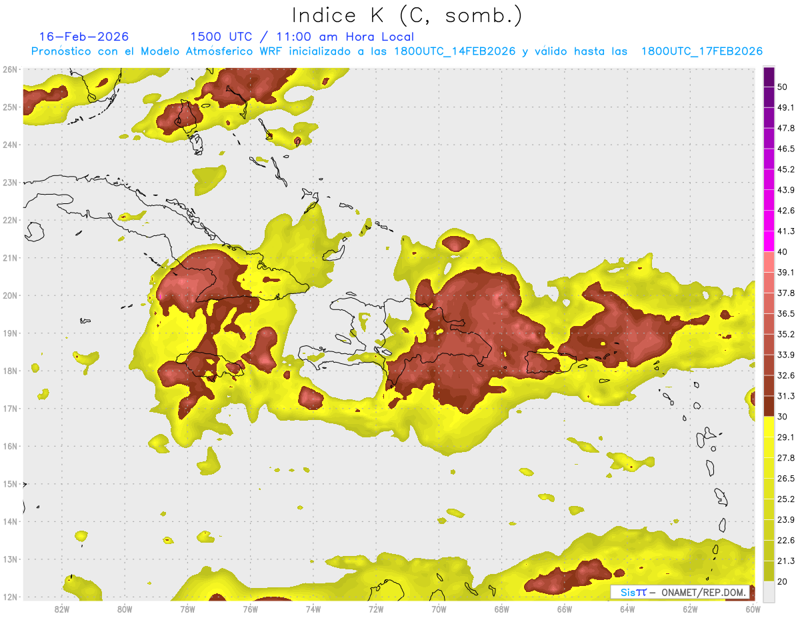
Task: Click the colorbar label "21.3"
Action: pyautogui.click(x=785, y=561)
